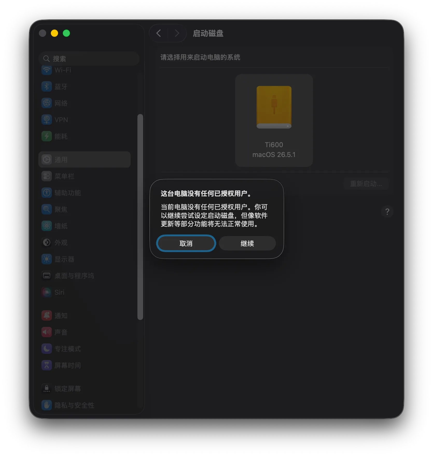This screenshot has width=433, height=457.
Task: Click the Screen Time (屏幕时间) hourglass icon
Action: (x=47, y=365)
